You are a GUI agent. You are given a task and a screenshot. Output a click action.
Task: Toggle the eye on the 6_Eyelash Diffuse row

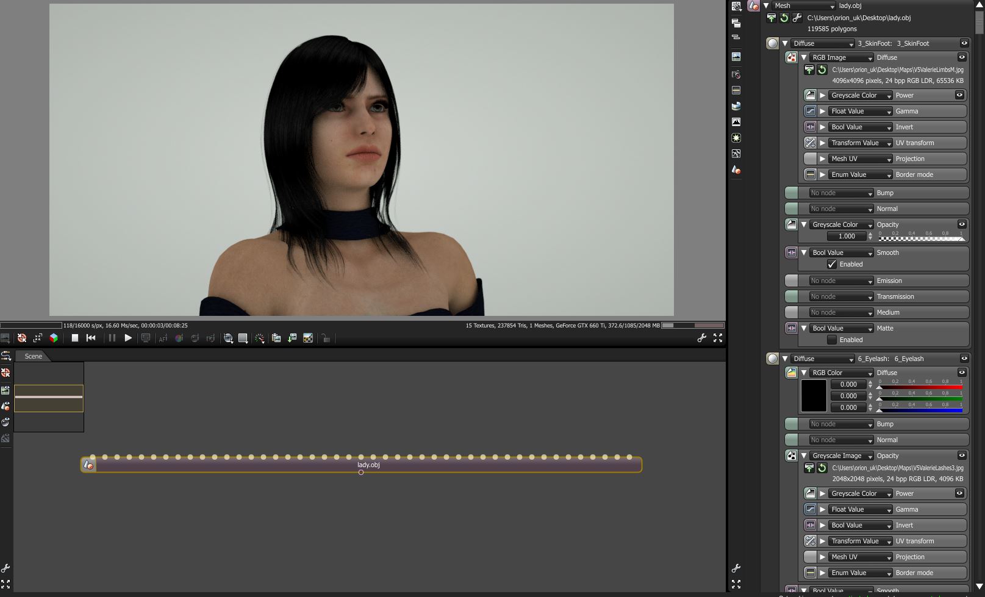[x=962, y=373]
